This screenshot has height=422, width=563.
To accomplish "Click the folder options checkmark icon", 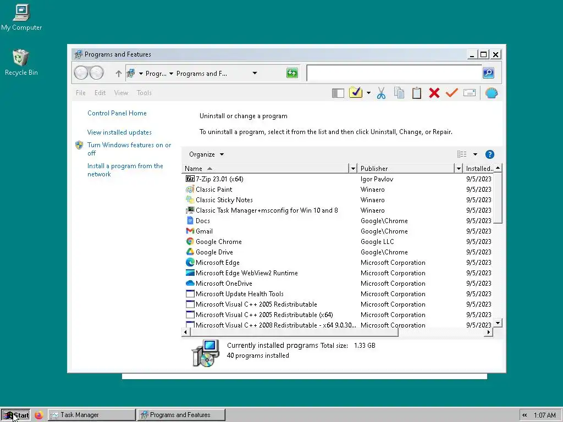I will [x=356, y=92].
